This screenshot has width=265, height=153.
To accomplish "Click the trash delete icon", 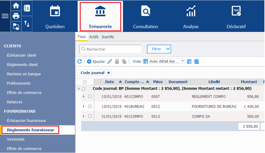I will coord(117,61).
